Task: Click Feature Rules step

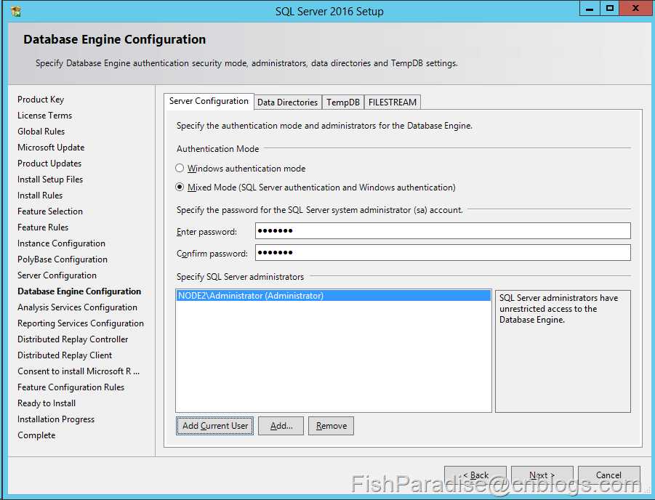Action: pos(43,227)
